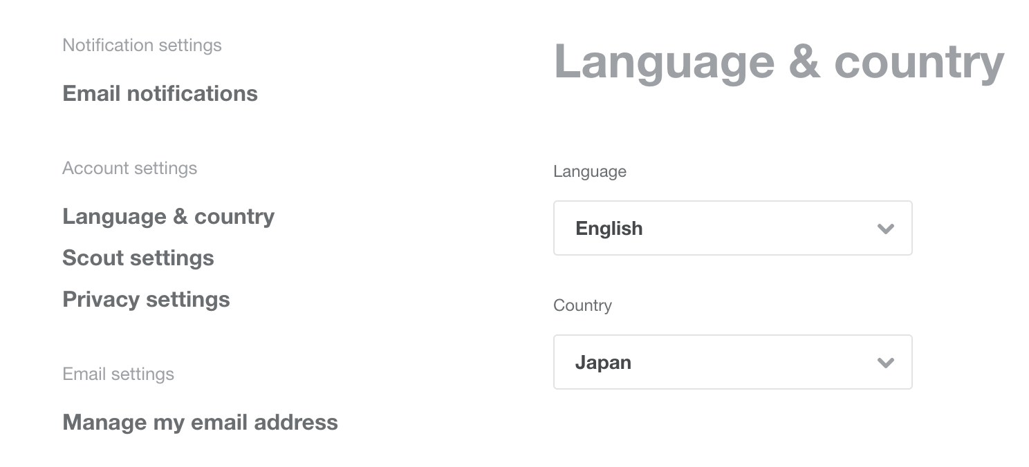Image resolution: width=1029 pixels, height=467 pixels.
Task: Navigate to the email address management page
Action: tap(200, 422)
